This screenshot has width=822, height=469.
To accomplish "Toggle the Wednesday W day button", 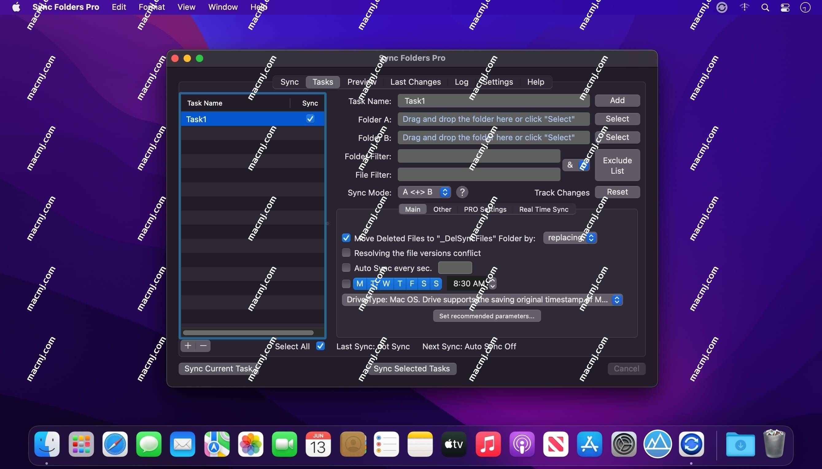I will pos(386,284).
